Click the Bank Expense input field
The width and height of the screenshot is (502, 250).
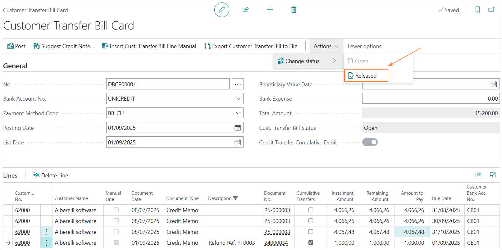coord(430,99)
